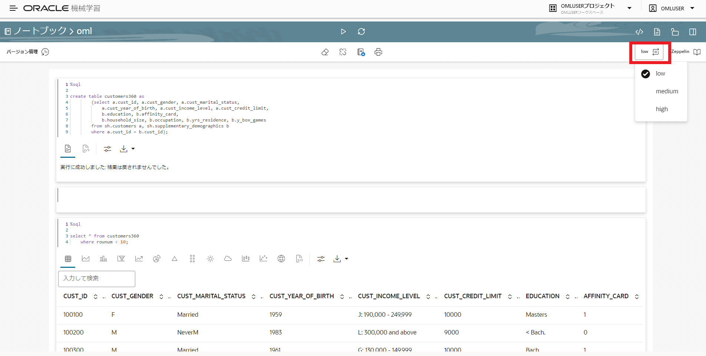
Task: Select the medium execution priority option
Action: (667, 91)
